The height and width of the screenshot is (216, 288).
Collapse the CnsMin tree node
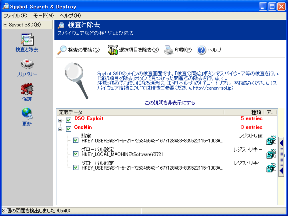coord(60,129)
